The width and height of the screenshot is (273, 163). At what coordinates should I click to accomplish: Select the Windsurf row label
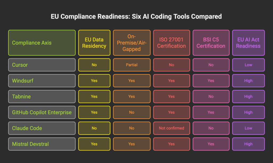(42, 81)
